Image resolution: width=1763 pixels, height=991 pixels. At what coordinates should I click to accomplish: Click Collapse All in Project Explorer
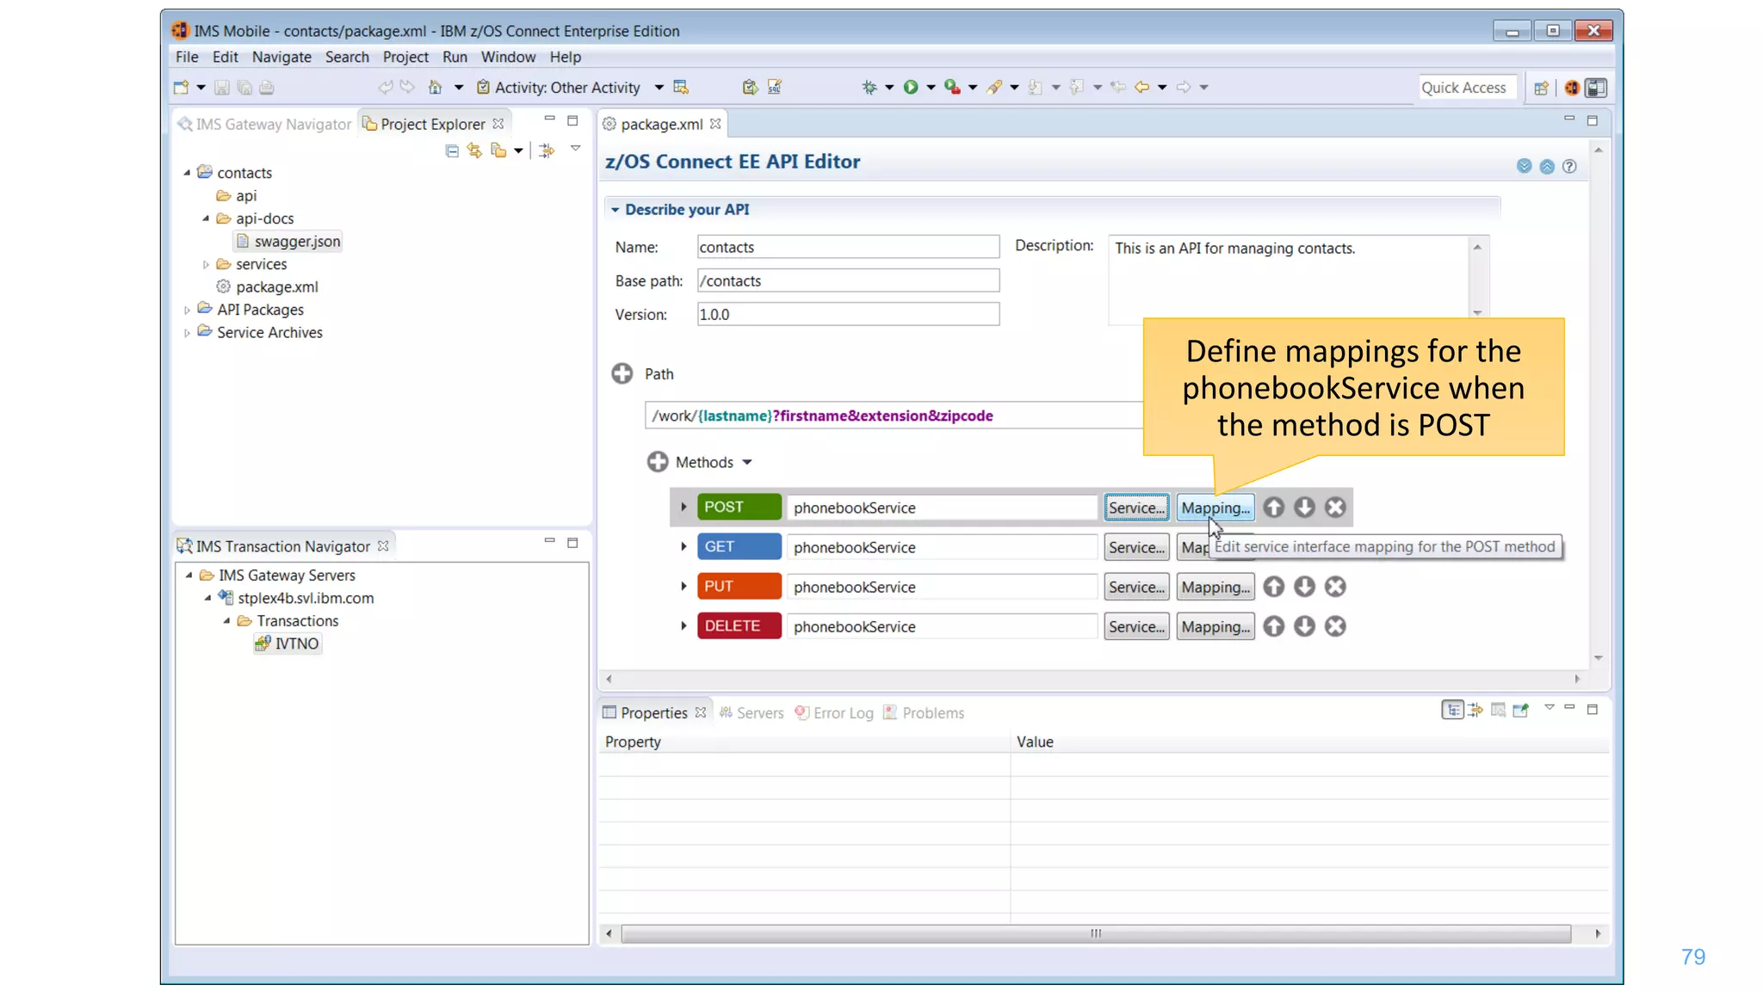pos(452,151)
